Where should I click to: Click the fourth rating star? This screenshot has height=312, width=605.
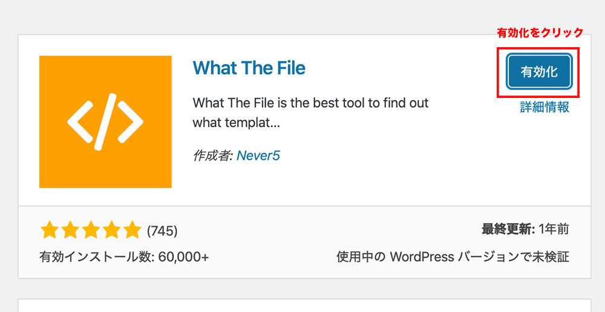[111, 230]
